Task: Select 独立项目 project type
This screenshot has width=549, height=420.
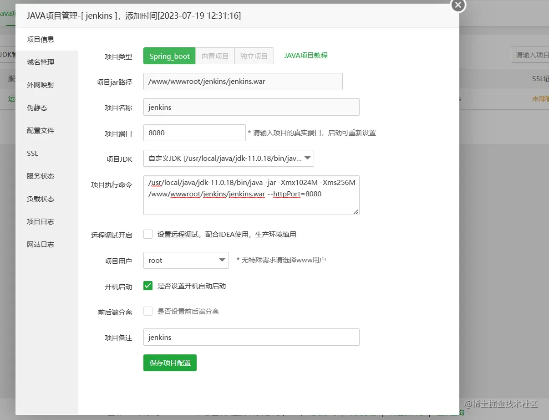Action: 254,56
